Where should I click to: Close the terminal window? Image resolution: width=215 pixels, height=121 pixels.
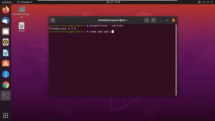click(173, 20)
